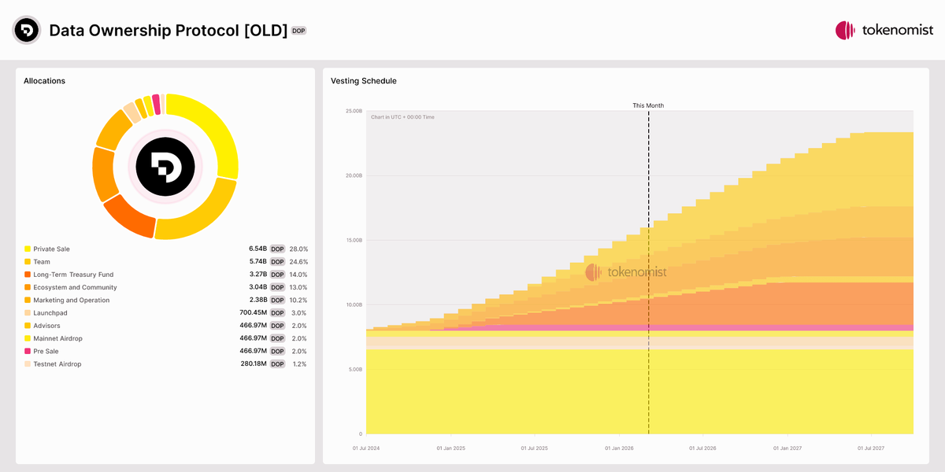Click the Pre Sale pink color swatch
The image size is (945, 472).
(x=27, y=351)
